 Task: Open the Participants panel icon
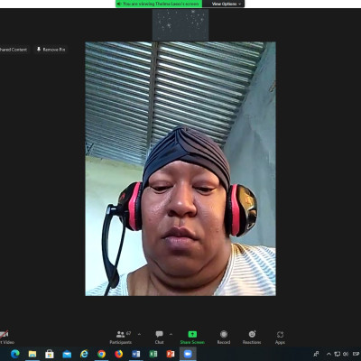coord(121,334)
